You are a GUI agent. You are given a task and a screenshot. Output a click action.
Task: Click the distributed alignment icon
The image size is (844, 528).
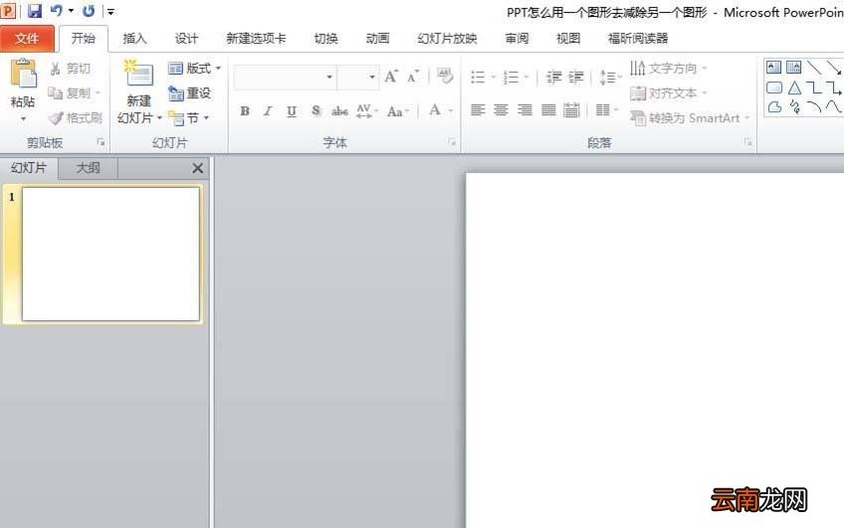tap(571, 110)
